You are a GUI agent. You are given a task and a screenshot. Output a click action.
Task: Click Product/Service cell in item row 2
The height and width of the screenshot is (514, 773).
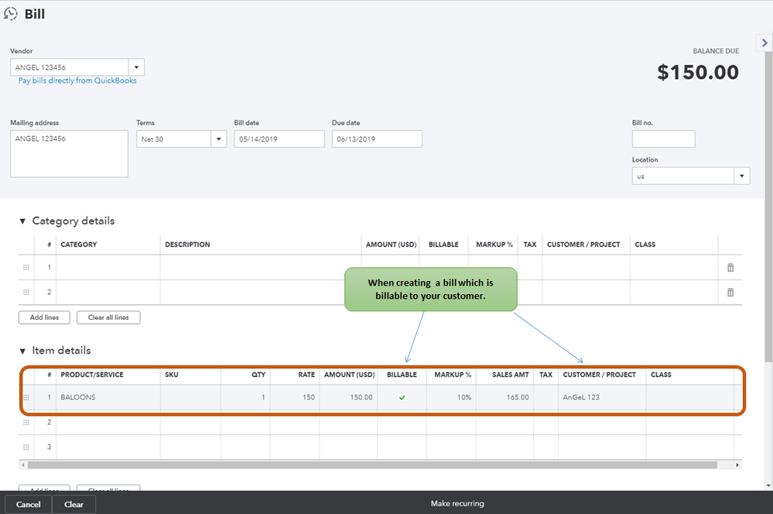[x=108, y=422]
